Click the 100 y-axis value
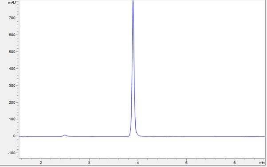The image size is (267, 167). pos(12,119)
